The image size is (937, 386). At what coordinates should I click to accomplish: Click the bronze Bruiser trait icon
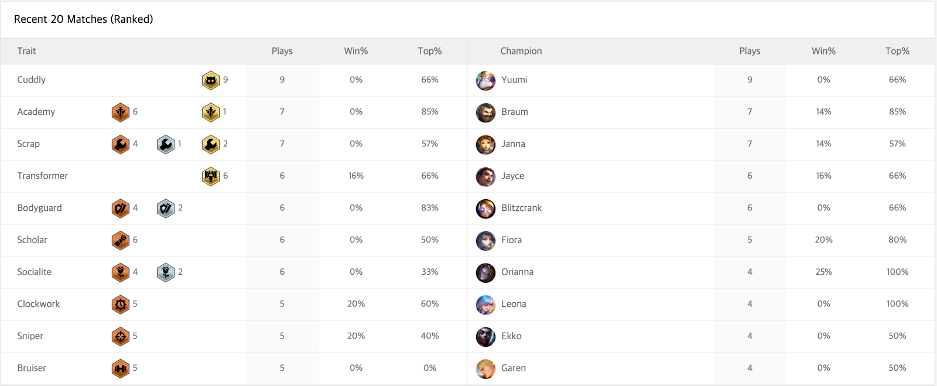pyautogui.click(x=121, y=368)
